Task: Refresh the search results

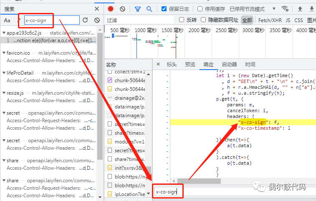Action: coord(85,20)
